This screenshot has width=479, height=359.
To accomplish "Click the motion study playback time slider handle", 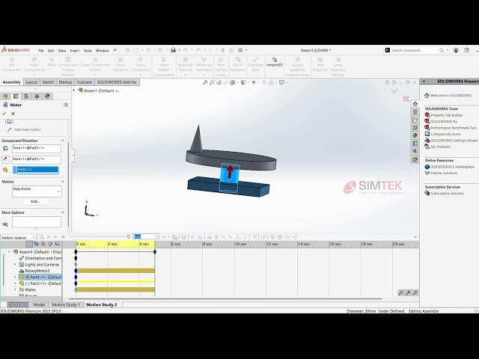I will [x=129, y=236].
